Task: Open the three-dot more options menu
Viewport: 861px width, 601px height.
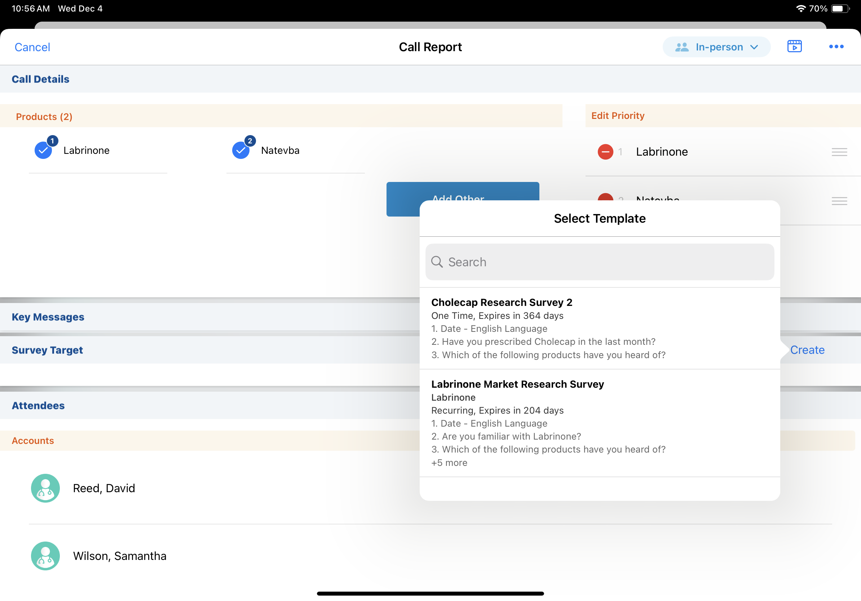Action: pyautogui.click(x=836, y=46)
